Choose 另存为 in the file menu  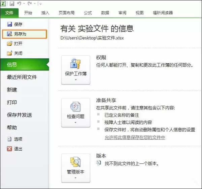click(25, 34)
